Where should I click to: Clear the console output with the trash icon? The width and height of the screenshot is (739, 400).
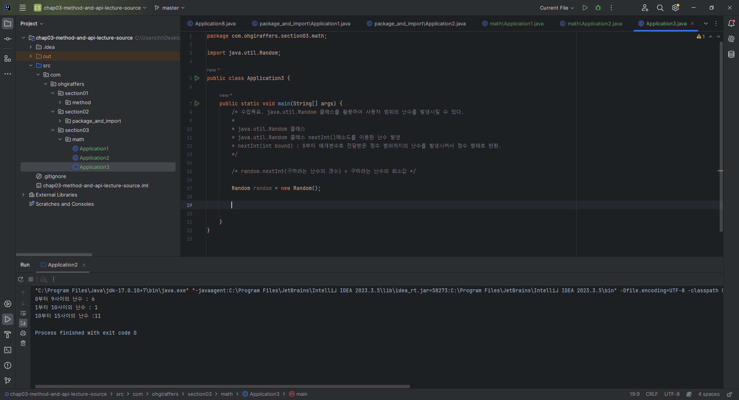pyautogui.click(x=23, y=343)
